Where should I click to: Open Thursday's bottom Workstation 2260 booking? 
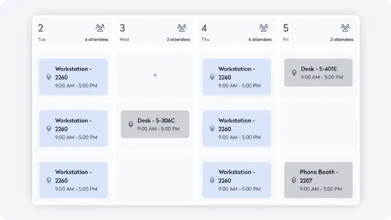(237, 180)
